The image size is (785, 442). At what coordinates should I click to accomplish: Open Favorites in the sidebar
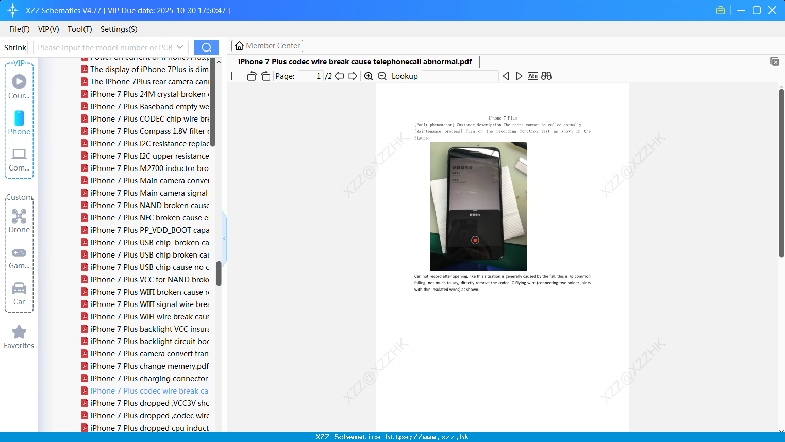pyautogui.click(x=19, y=337)
